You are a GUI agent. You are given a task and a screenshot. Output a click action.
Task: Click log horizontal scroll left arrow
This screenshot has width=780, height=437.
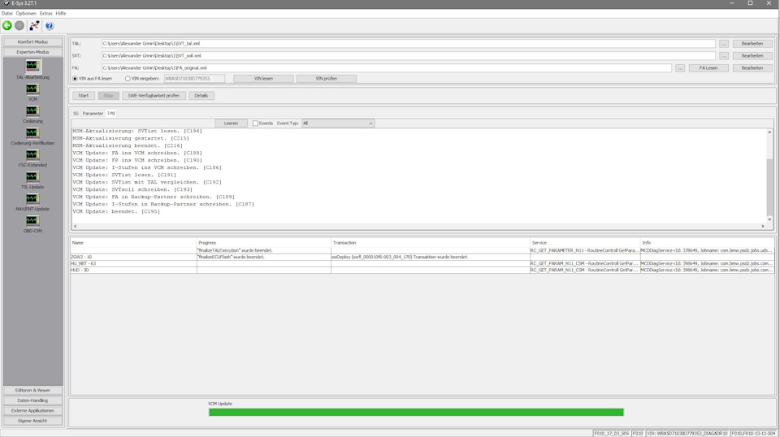75,226
